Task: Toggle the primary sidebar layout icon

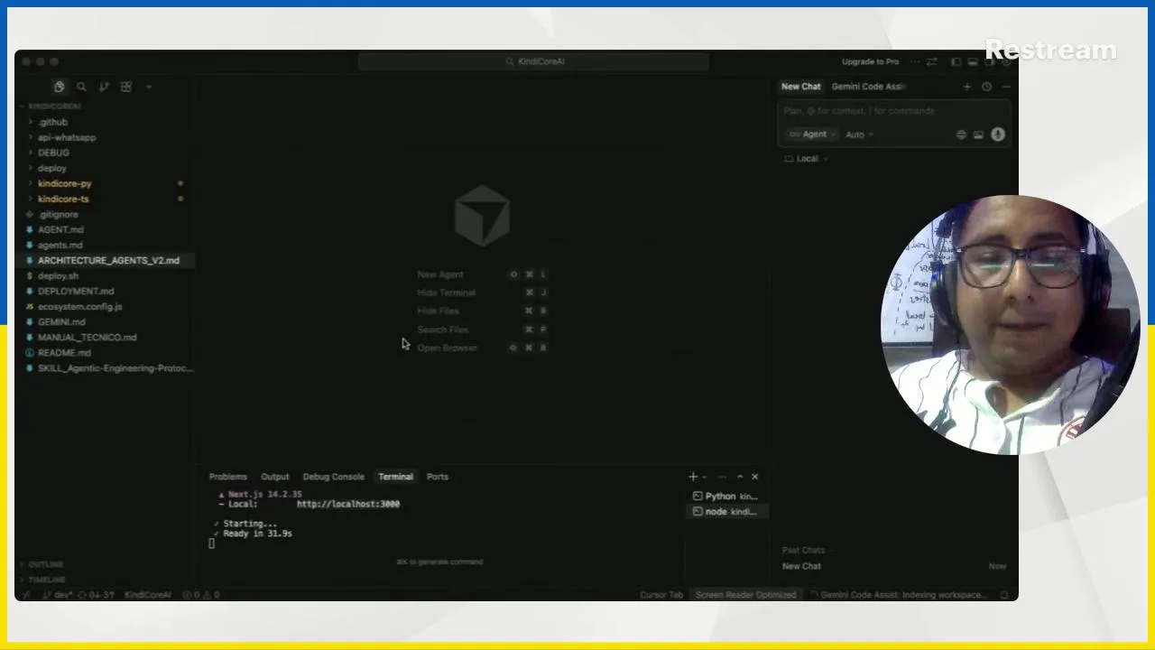Action: [x=956, y=61]
